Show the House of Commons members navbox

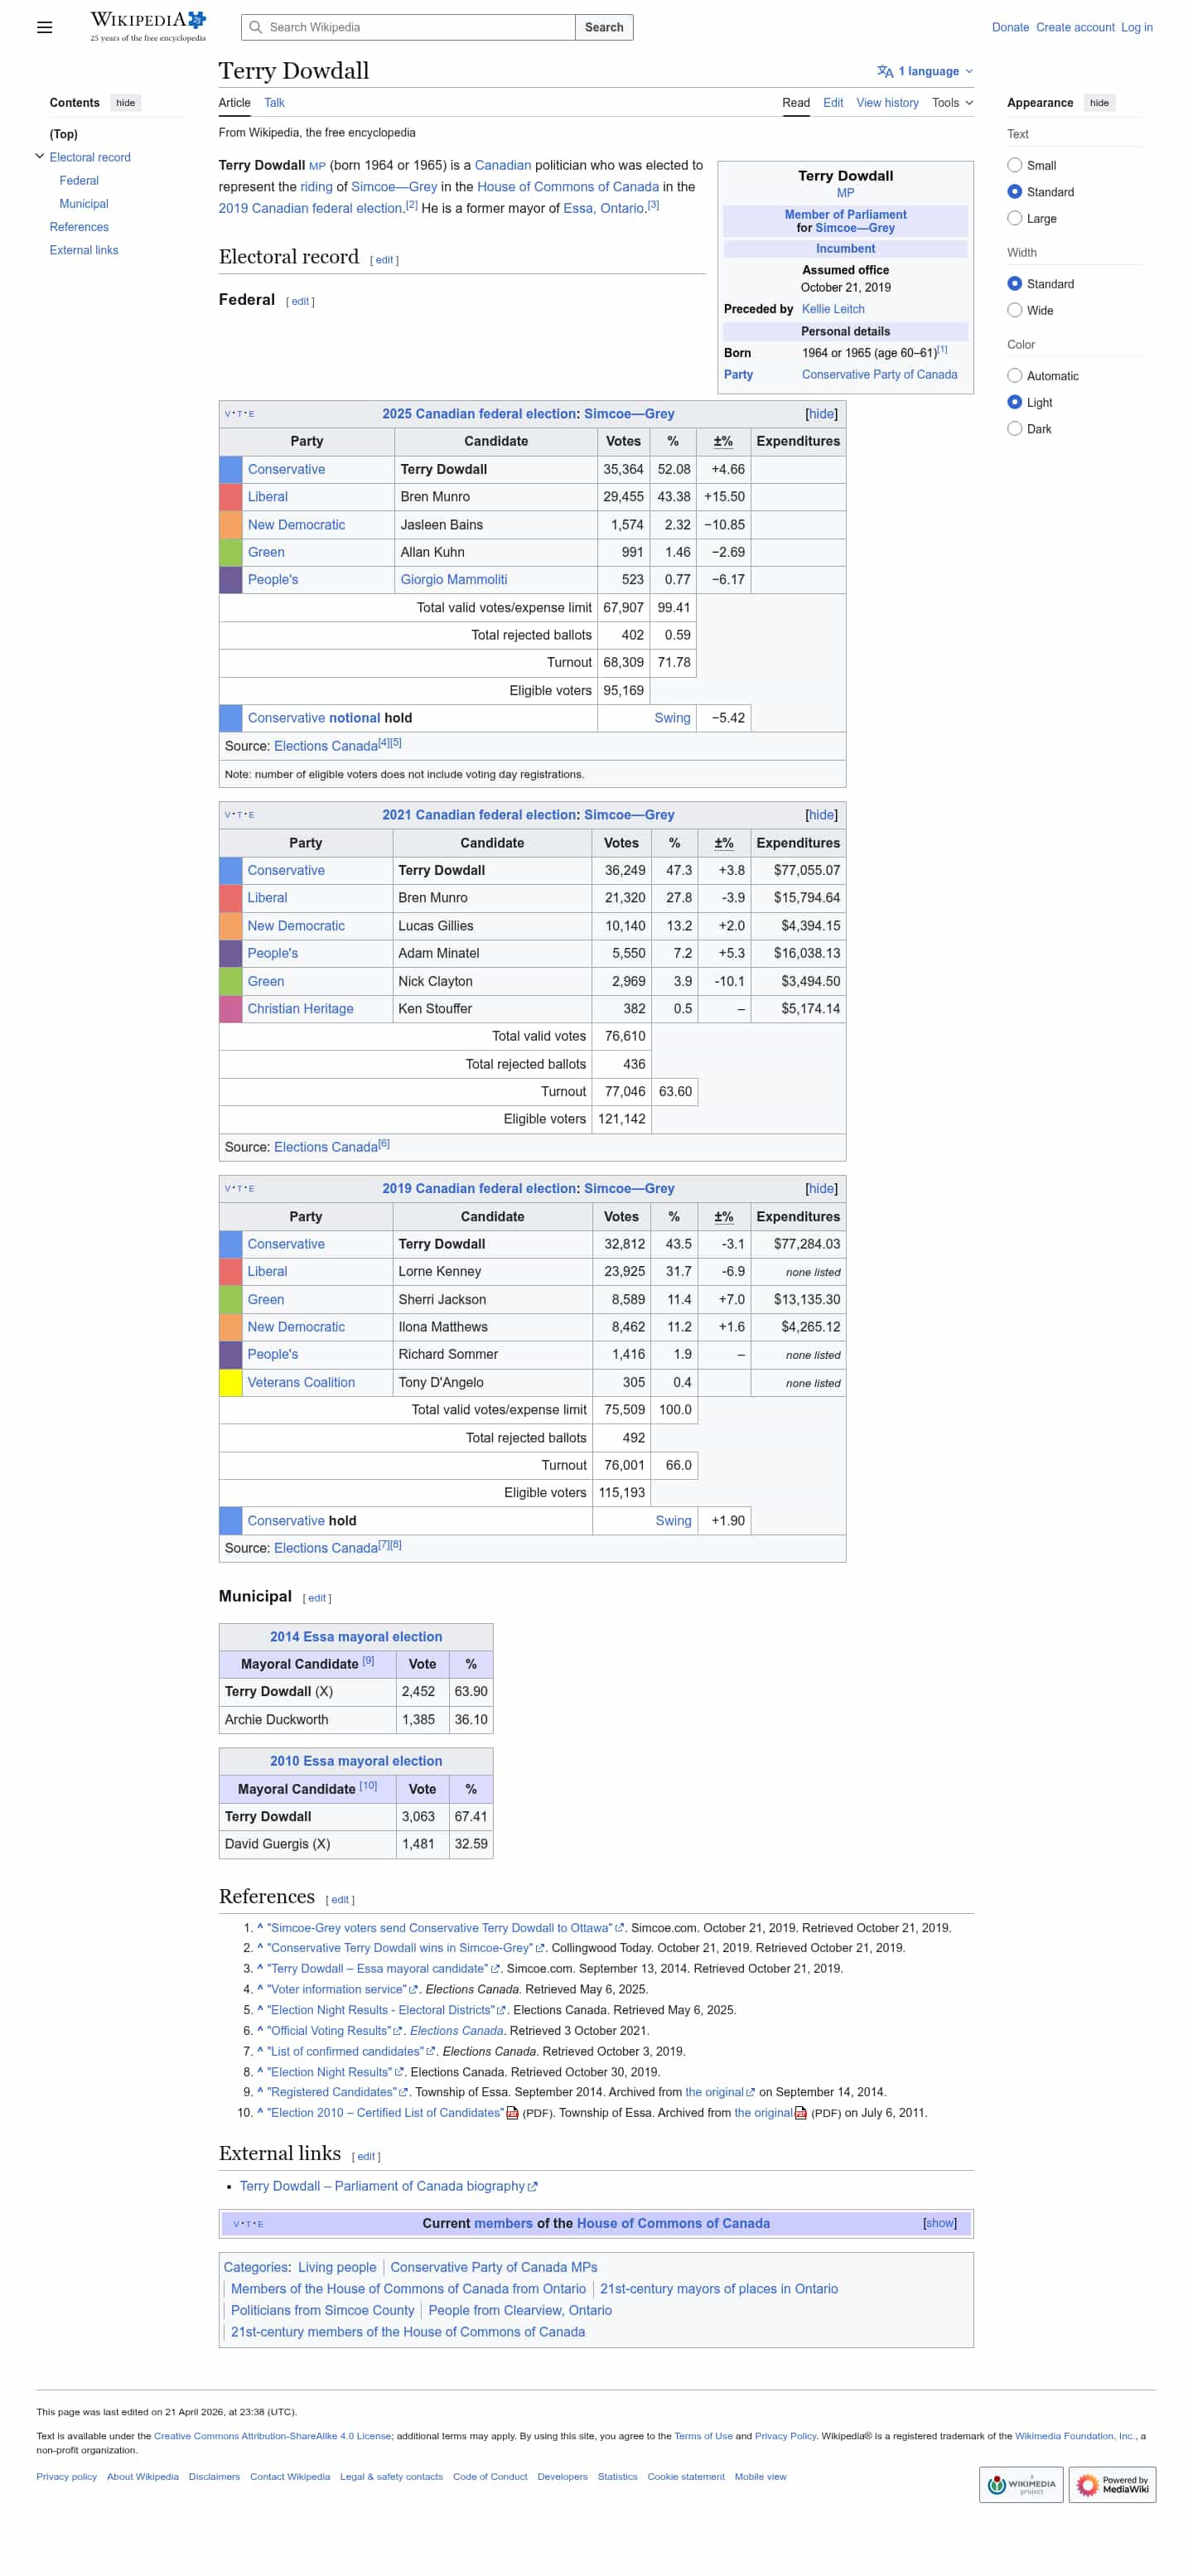click(938, 2223)
